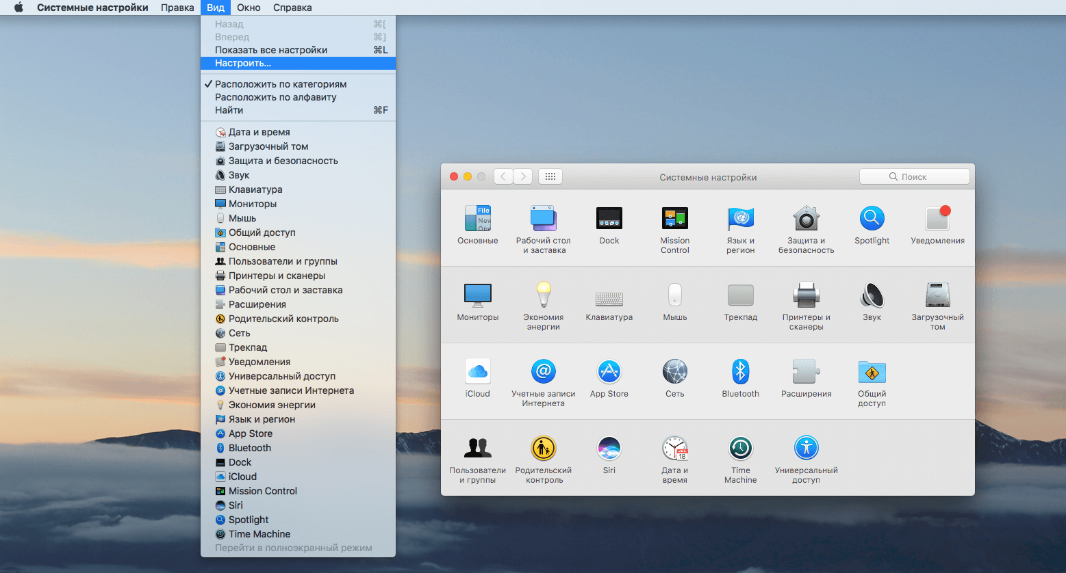Screen dimensions: 1066x573
Task: Select Дата и время in Вид menu
Action: tap(298, 132)
